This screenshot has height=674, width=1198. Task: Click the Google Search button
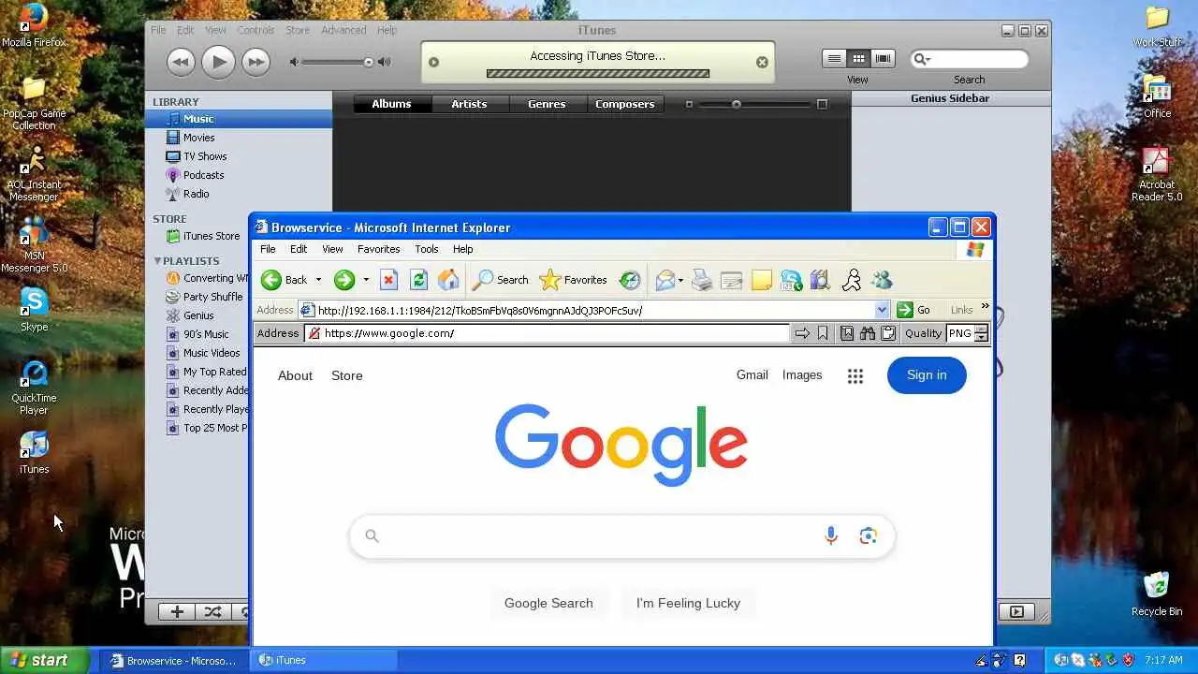tap(548, 603)
